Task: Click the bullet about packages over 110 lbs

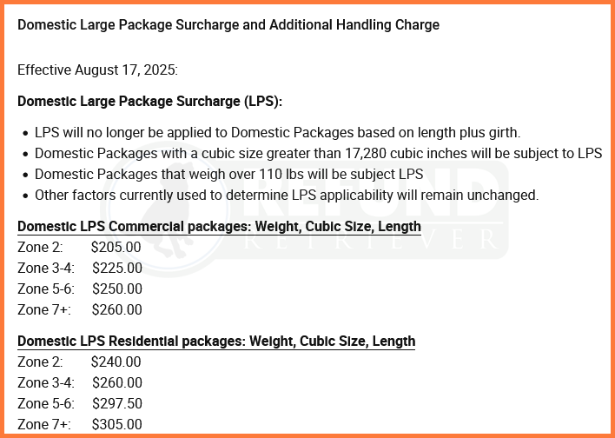Action: coord(229,175)
